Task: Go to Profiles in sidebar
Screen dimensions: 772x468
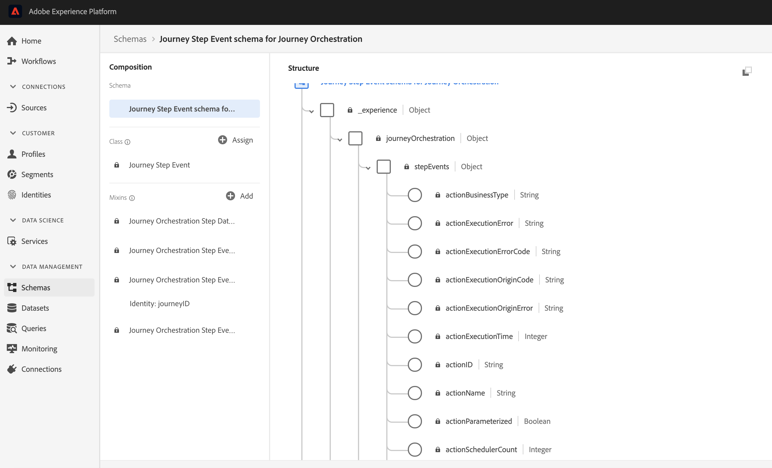Action: click(33, 154)
